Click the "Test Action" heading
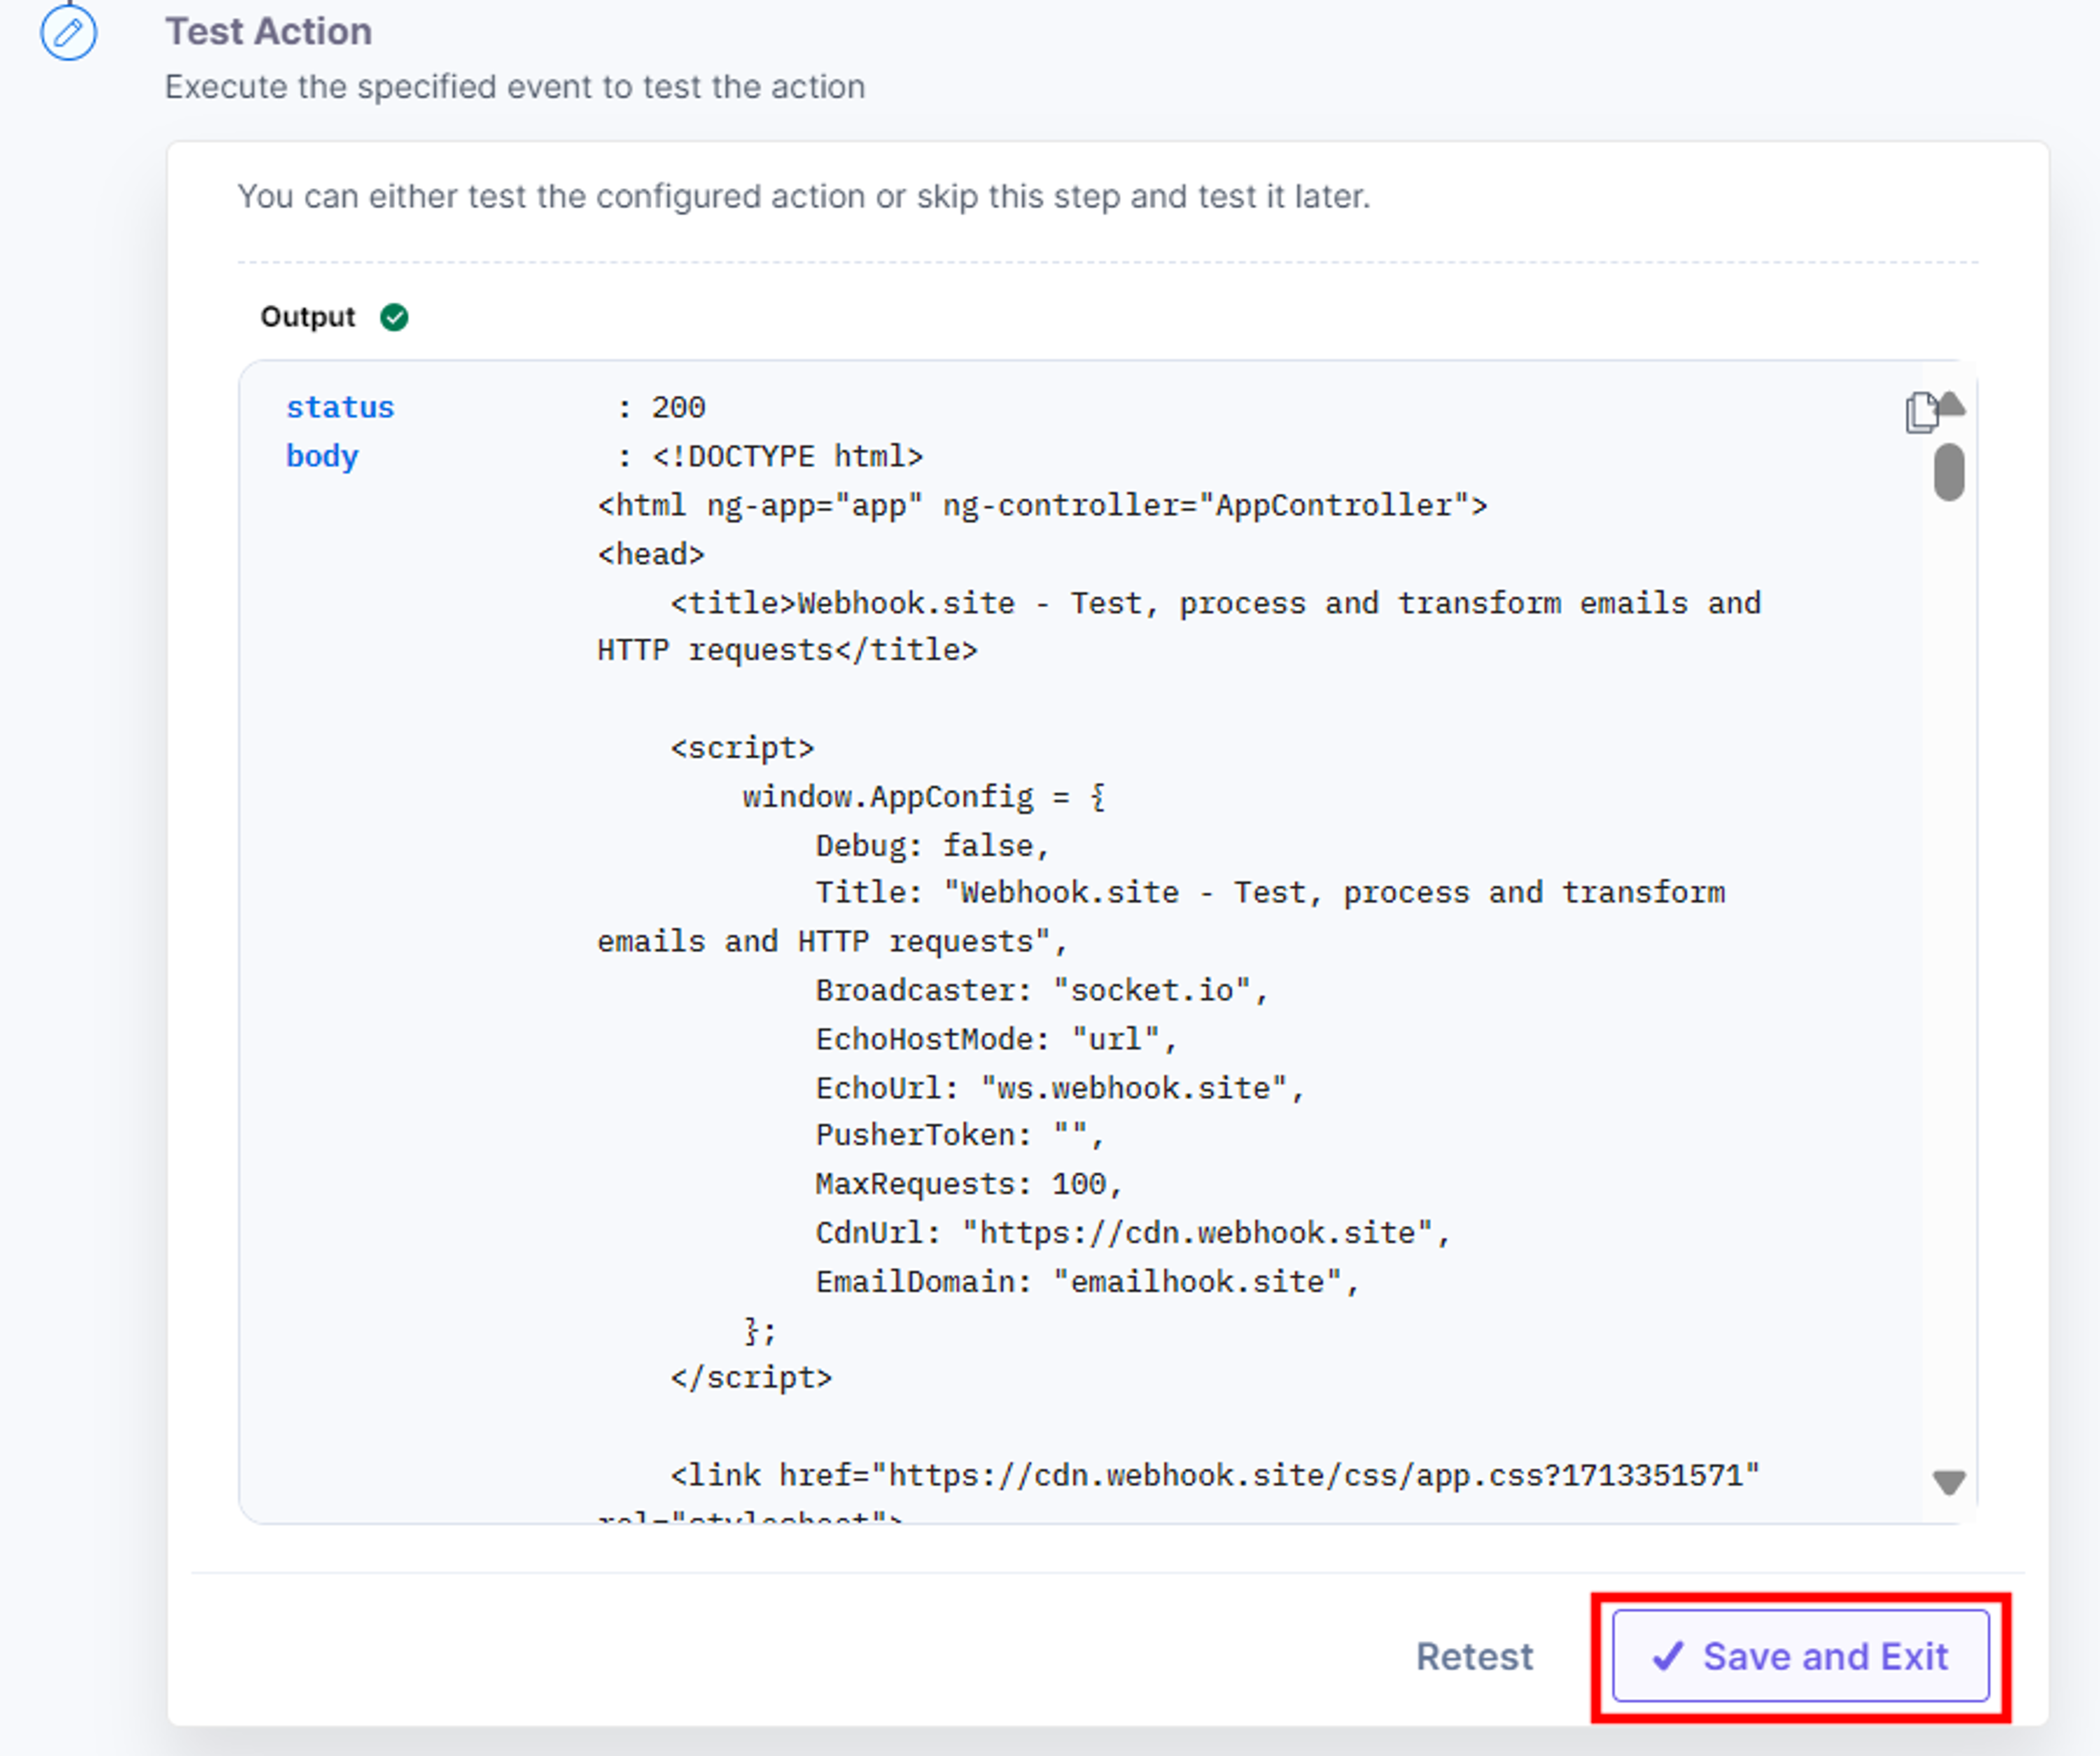This screenshot has width=2100, height=1756. coord(269,32)
